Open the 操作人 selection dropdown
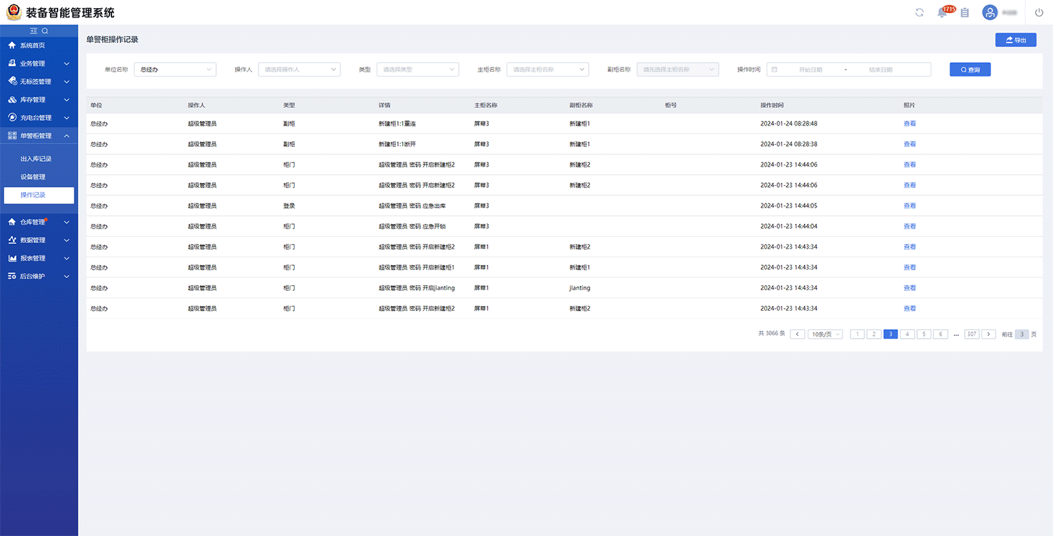 (299, 70)
